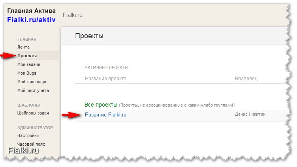
Task: Click the Главная Актива heading text
Action: [32, 11]
